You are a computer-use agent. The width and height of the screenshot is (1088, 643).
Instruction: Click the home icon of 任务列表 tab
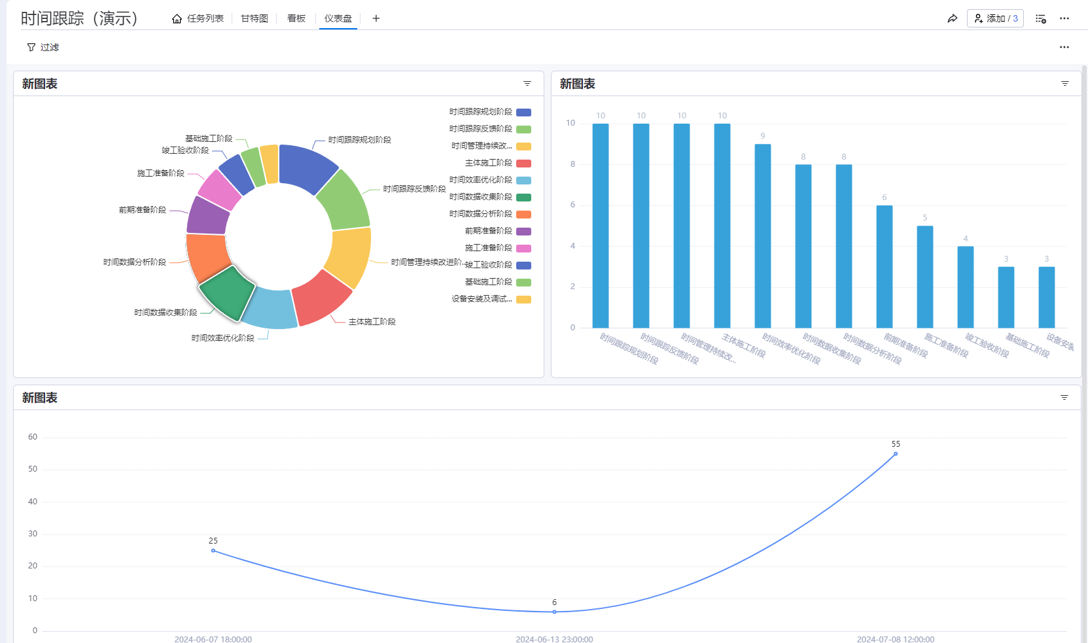pos(177,18)
